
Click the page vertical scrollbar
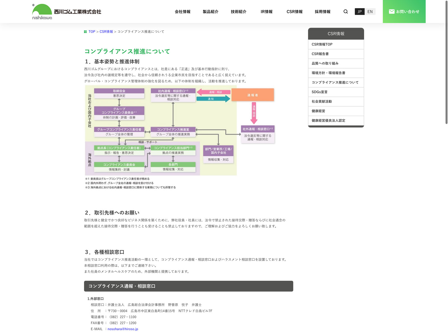pyautogui.click(x=446, y=62)
